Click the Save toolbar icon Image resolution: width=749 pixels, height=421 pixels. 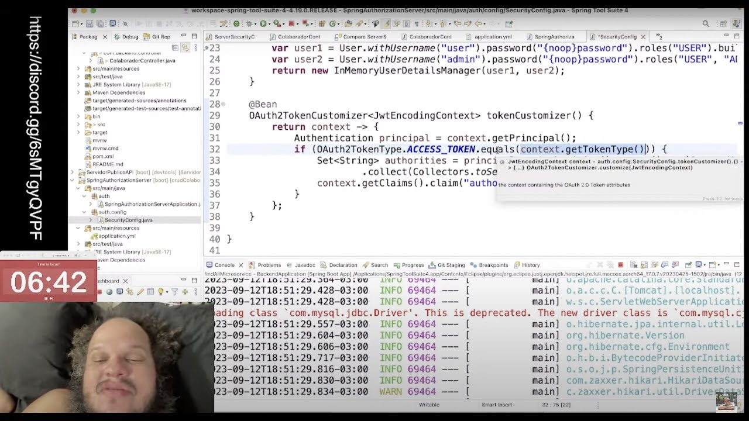pos(90,23)
